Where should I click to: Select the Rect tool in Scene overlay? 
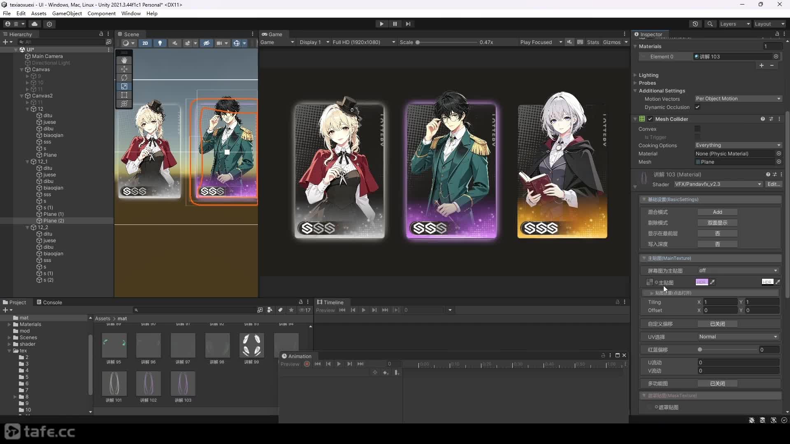tap(124, 95)
